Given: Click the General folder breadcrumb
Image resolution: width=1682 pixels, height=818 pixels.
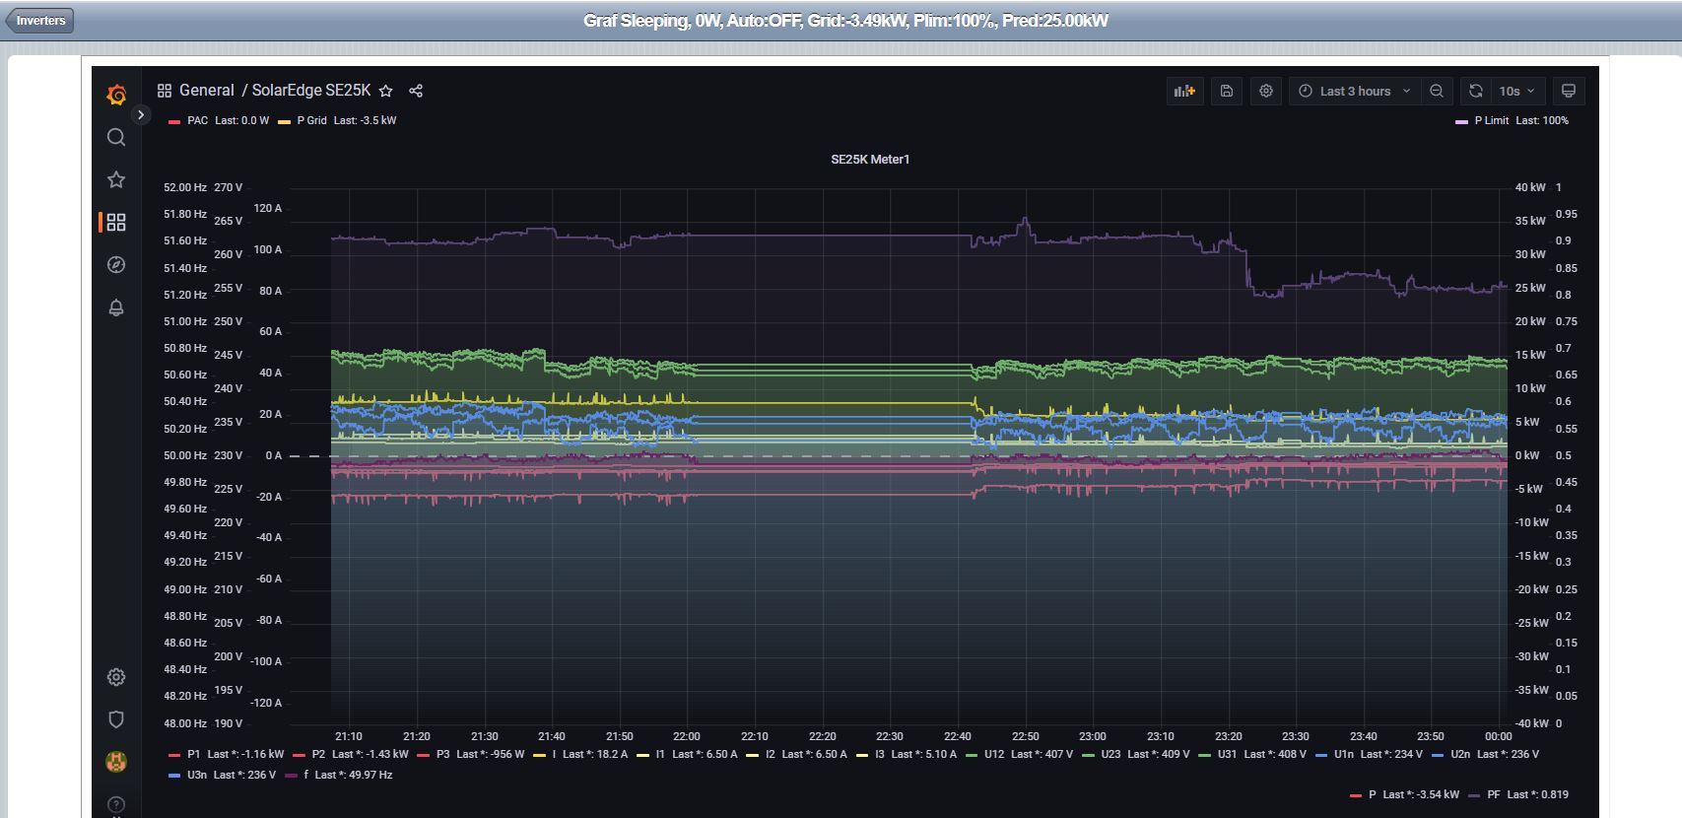Looking at the screenshot, I should pos(206,91).
